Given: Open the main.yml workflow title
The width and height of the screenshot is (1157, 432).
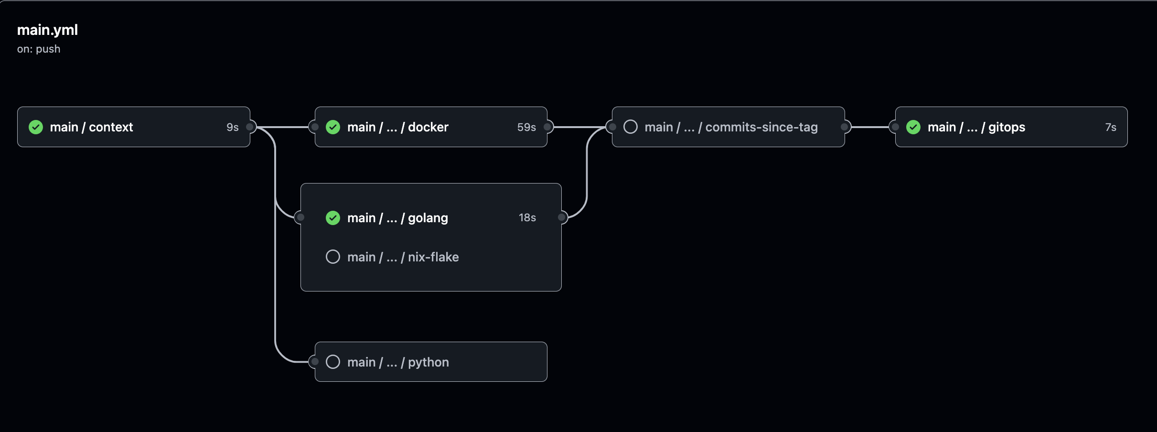Looking at the screenshot, I should tap(47, 30).
